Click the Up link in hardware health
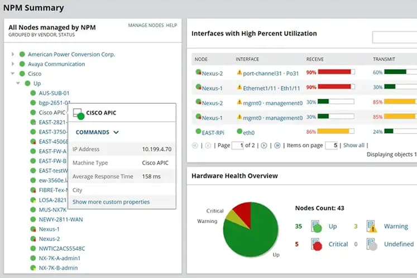The height and width of the screenshot is (278, 417). 333,227
